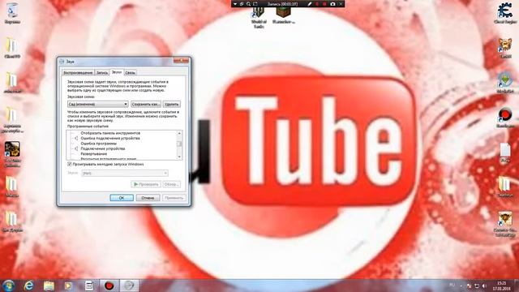This screenshot has height=292, width=519.
Task: Click the Sound dialog taskbar button
Action: point(129,286)
